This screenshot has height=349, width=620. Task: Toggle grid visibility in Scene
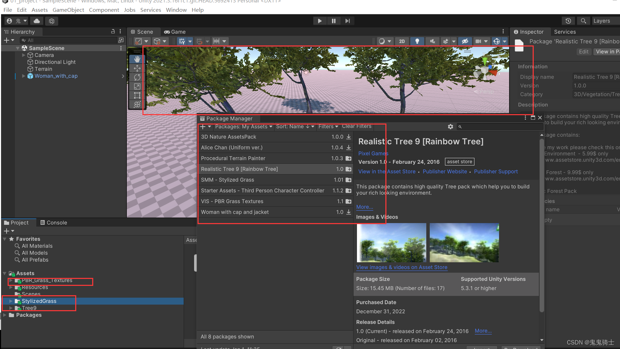pos(182,41)
